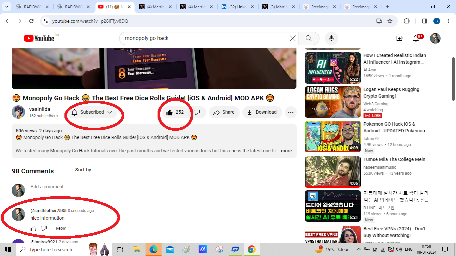The width and height of the screenshot is (456, 256).
Task: Focus the 'Add a comment...' field
Action: point(161,187)
